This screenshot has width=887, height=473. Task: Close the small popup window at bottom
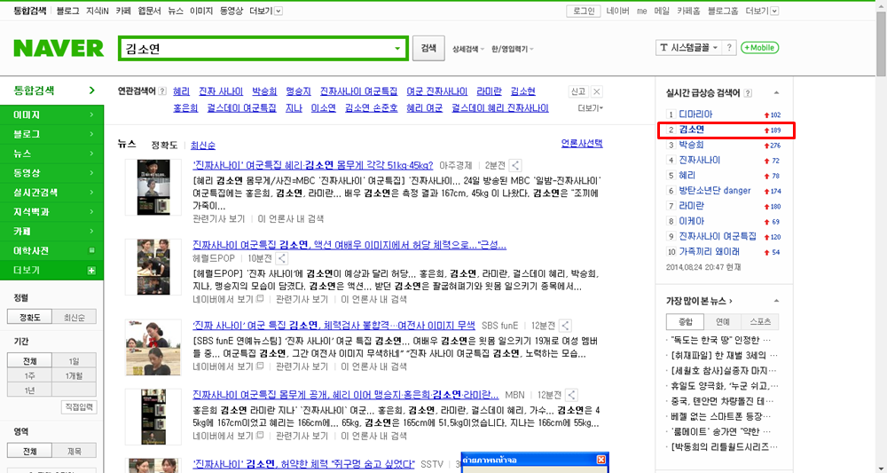coord(601,460)
